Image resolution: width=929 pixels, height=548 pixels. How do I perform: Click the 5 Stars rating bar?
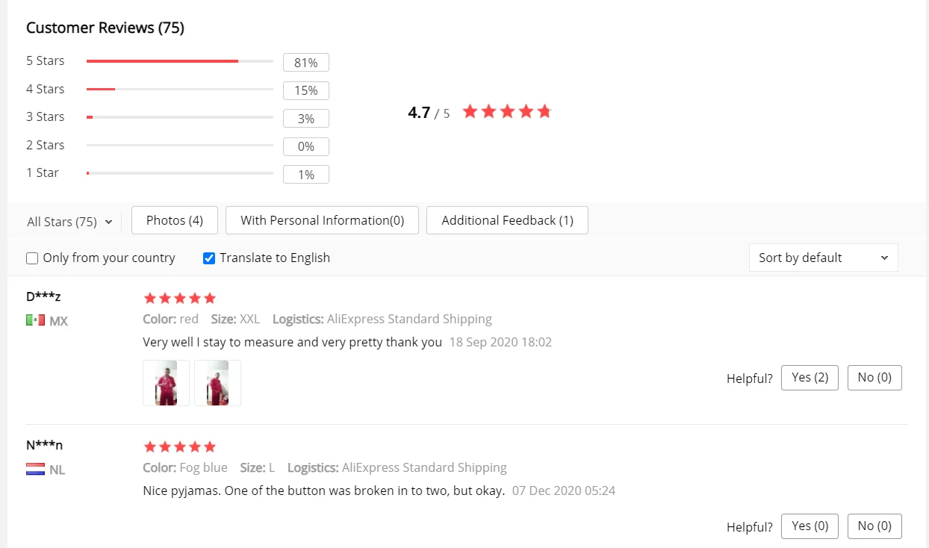click(180, 61)
